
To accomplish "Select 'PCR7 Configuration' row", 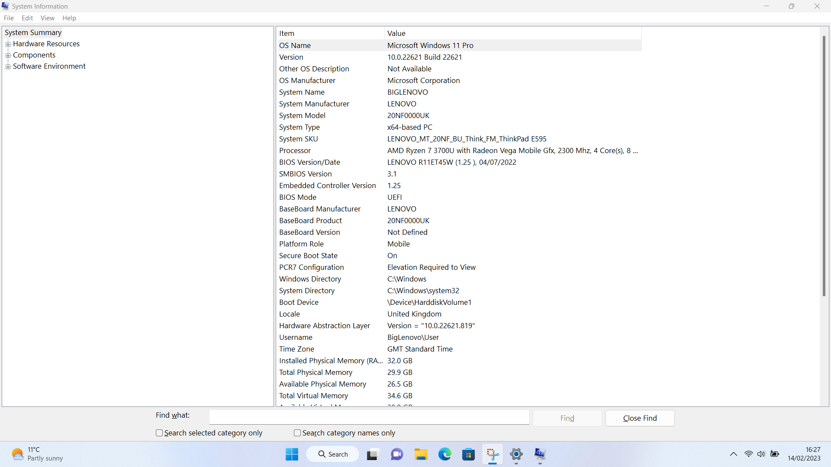I will (459, 267).
